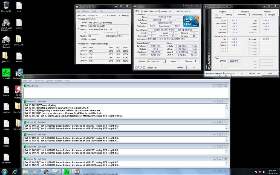Show hidden system tray icons

252,172
